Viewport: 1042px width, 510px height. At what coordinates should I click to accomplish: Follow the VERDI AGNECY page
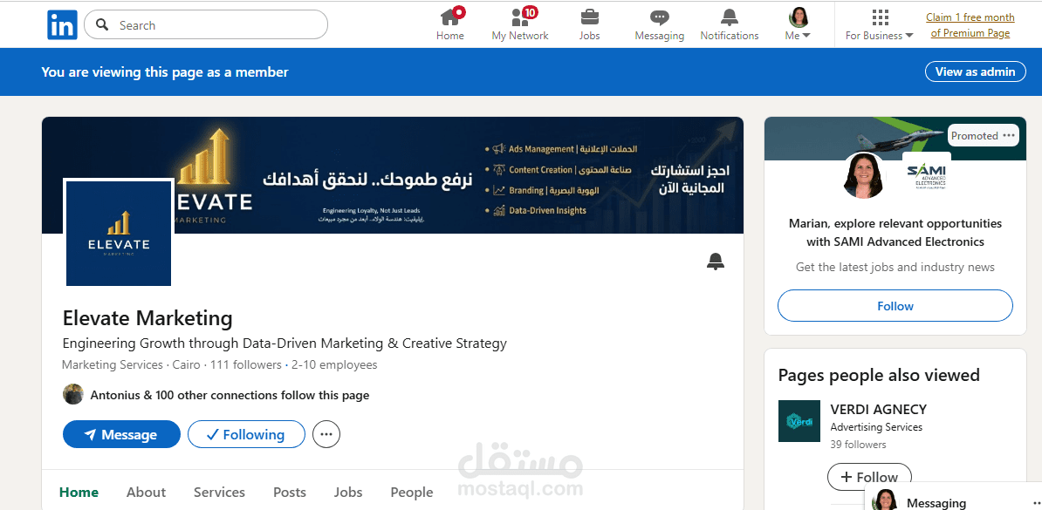pyautogui.click(x=869, y=477)
